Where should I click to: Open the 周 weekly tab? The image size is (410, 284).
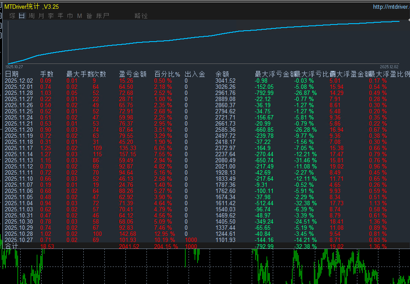tap(32, 16)
